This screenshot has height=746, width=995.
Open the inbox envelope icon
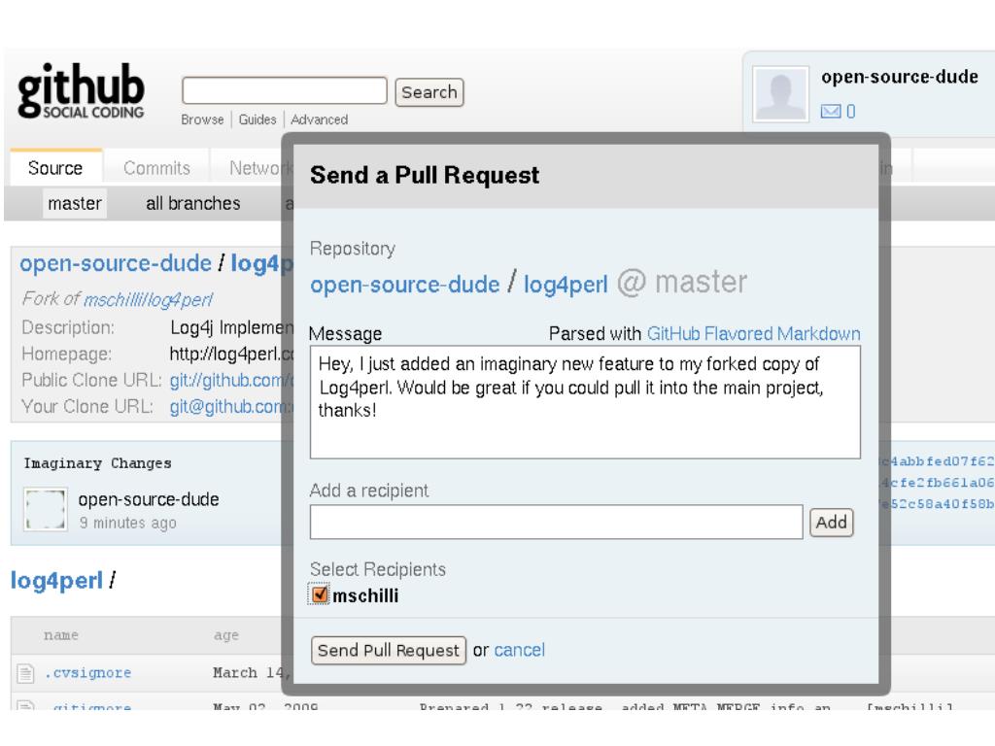tap(830, 112)
